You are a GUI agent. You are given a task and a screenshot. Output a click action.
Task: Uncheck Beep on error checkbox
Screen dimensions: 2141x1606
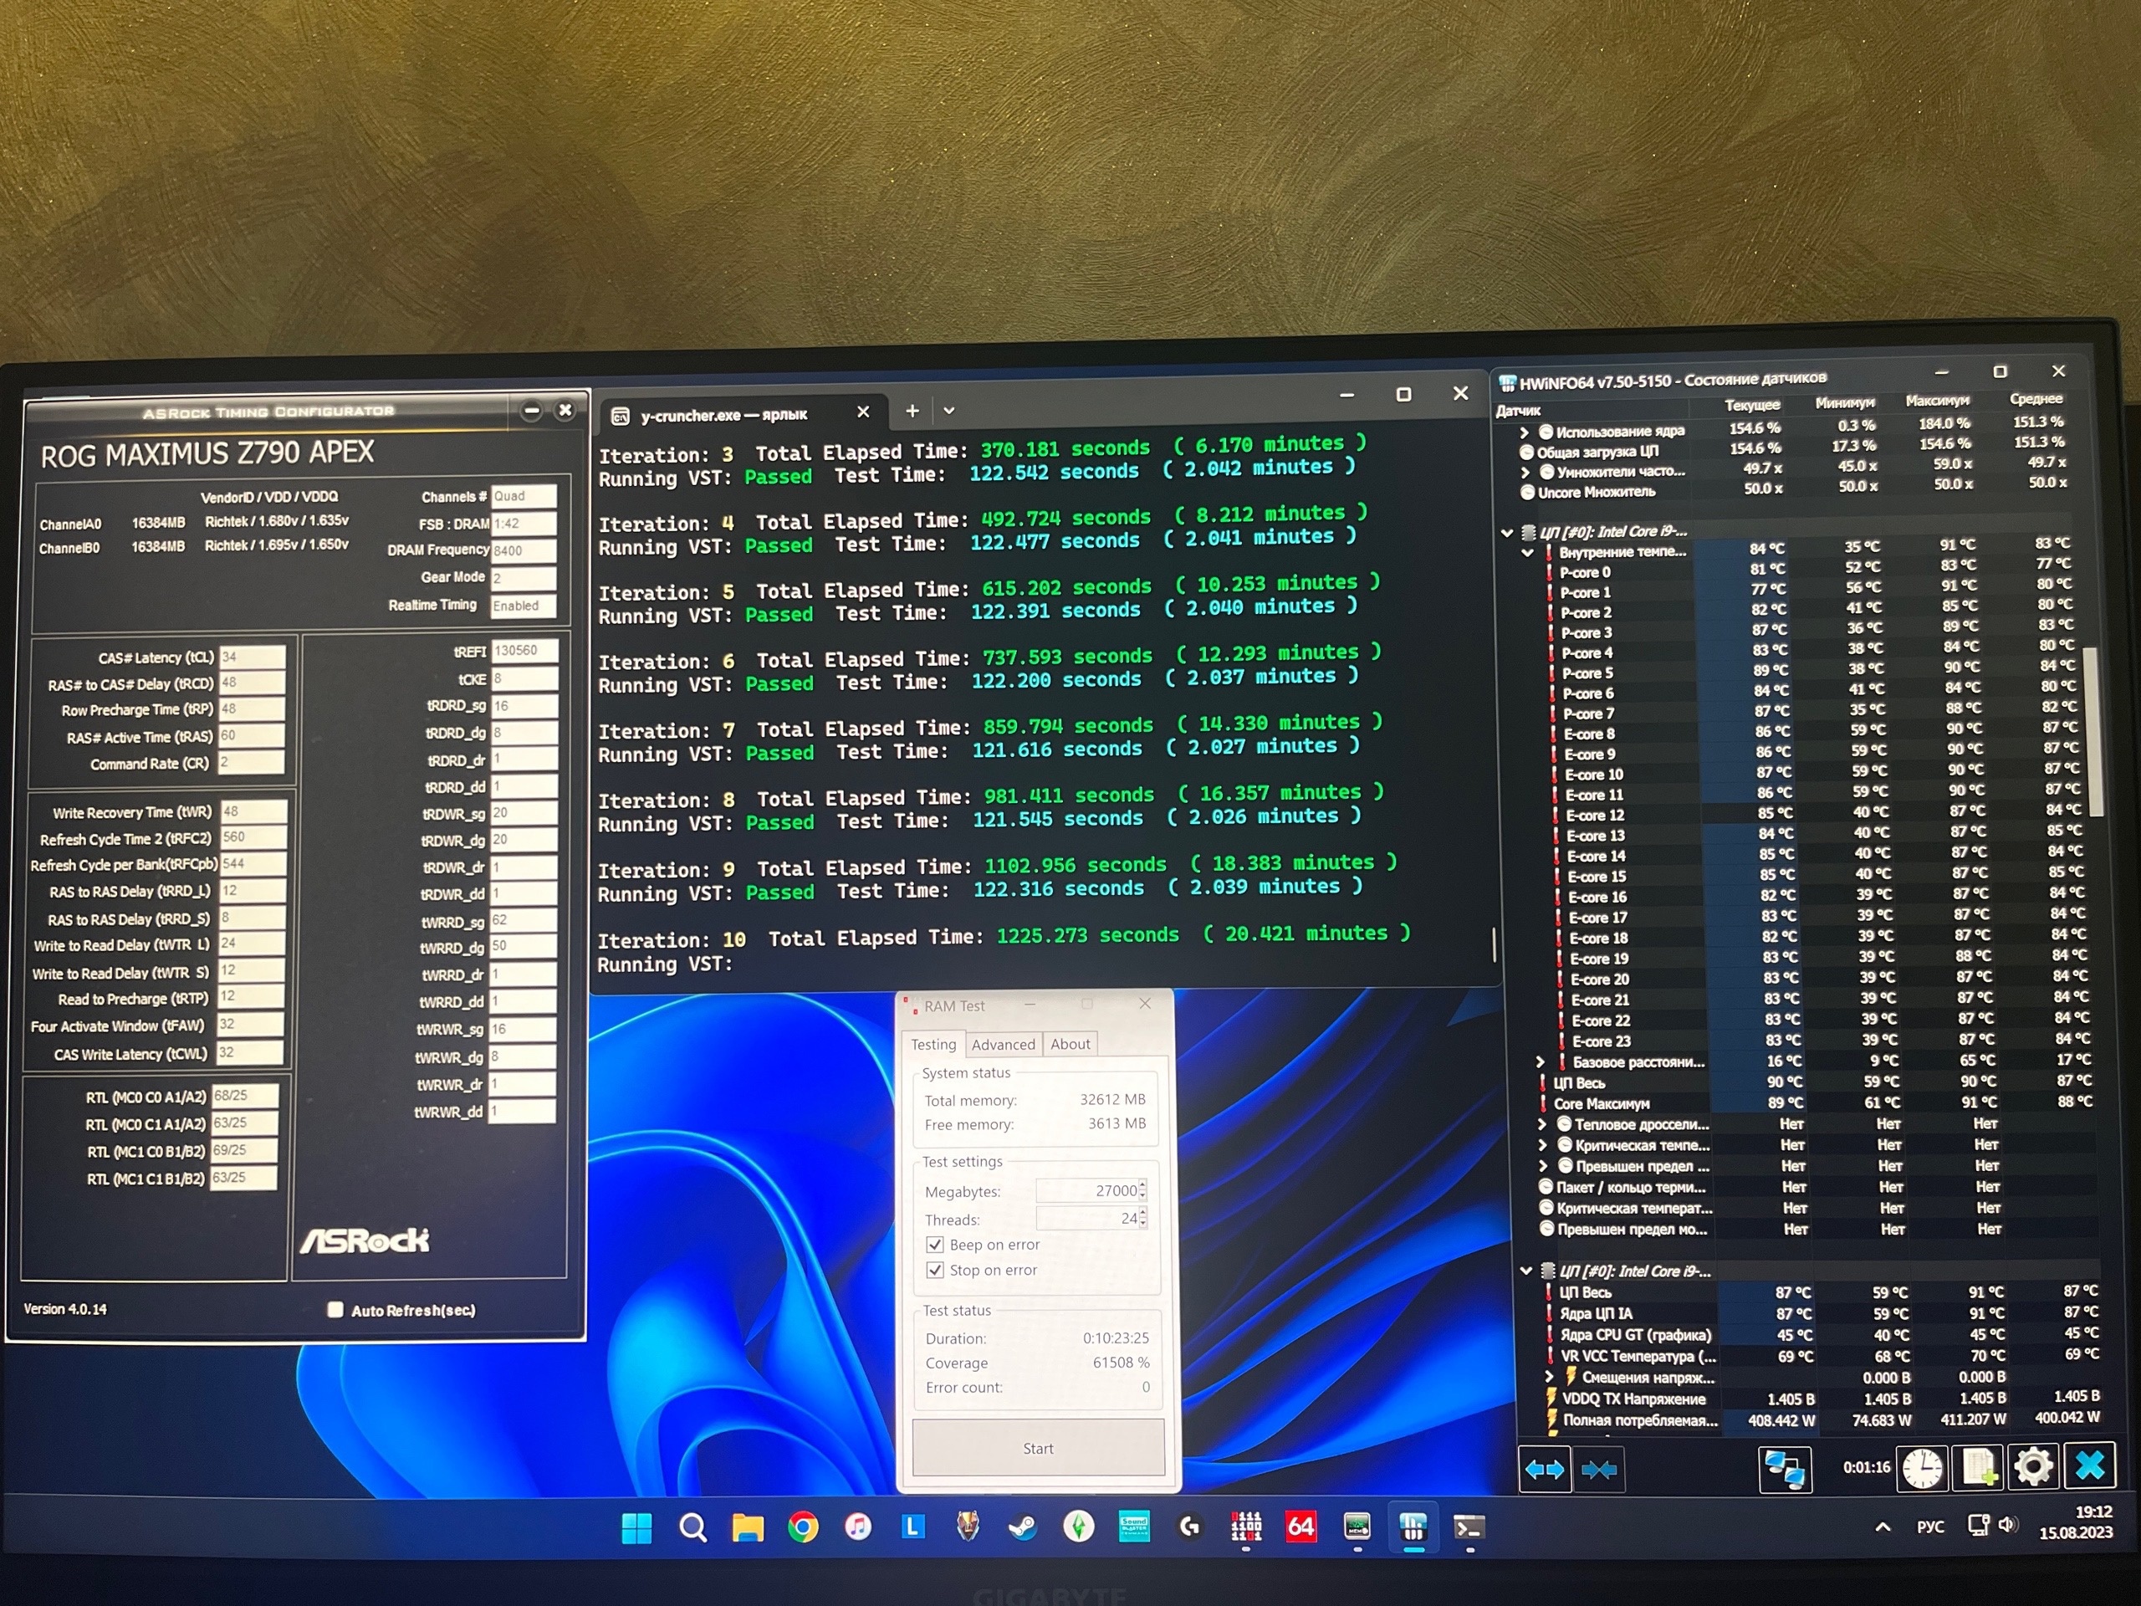pos(935,1245)
